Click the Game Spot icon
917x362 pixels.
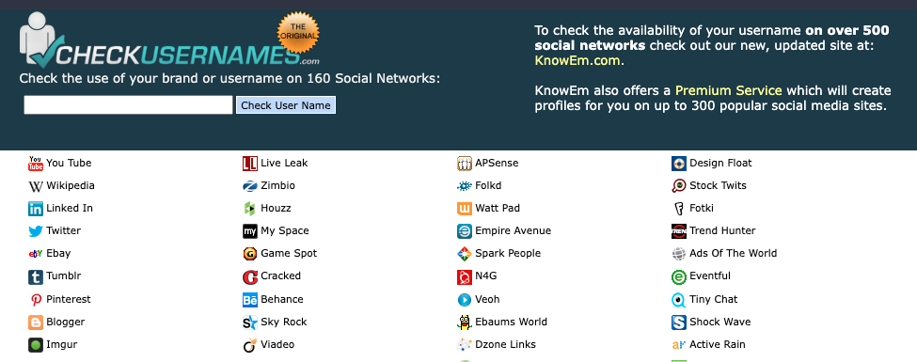[250, 254]
